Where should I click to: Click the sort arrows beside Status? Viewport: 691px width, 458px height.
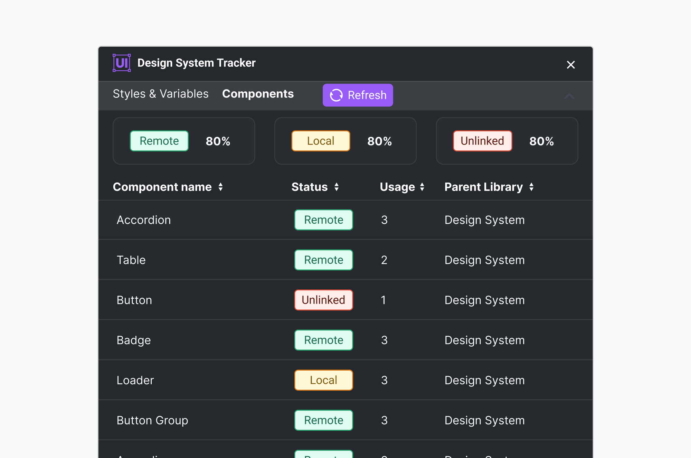point(337,187)
